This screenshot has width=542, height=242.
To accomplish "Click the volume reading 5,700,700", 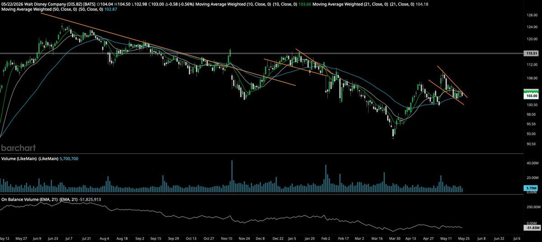I will click(70, 159).
